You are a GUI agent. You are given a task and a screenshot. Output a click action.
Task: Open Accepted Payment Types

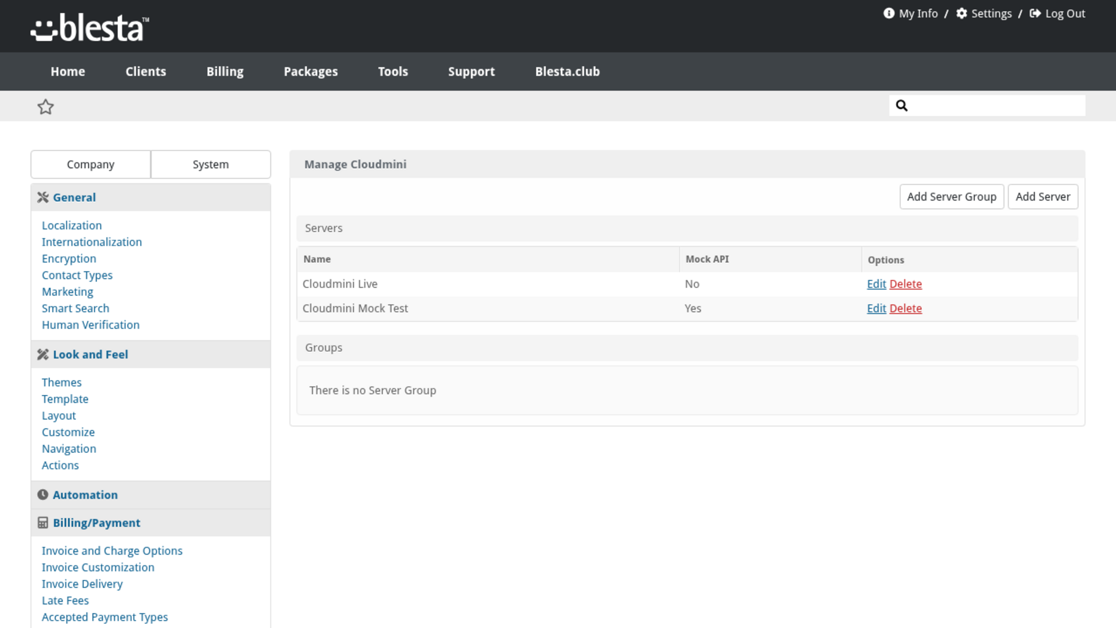[105, 617]
